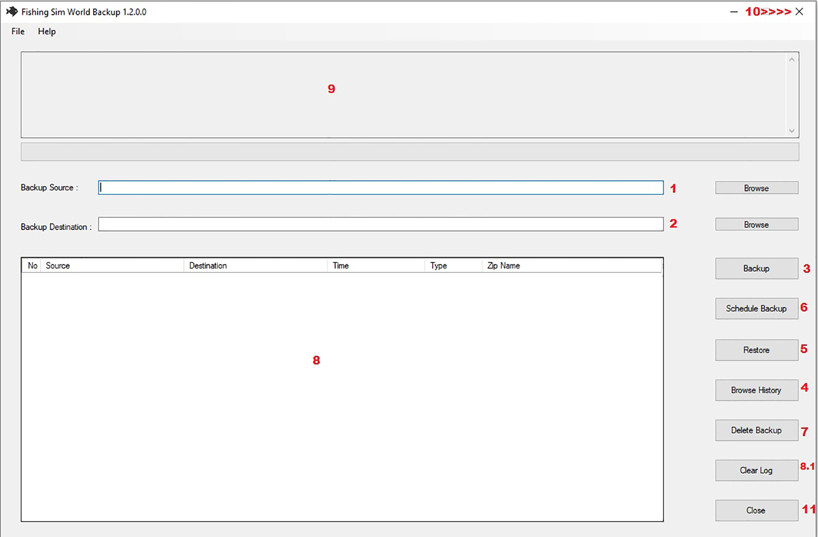This screenshot has height=537, width=818.
Task: Clear the log with Clear Log
Action: tap(757, 470)
